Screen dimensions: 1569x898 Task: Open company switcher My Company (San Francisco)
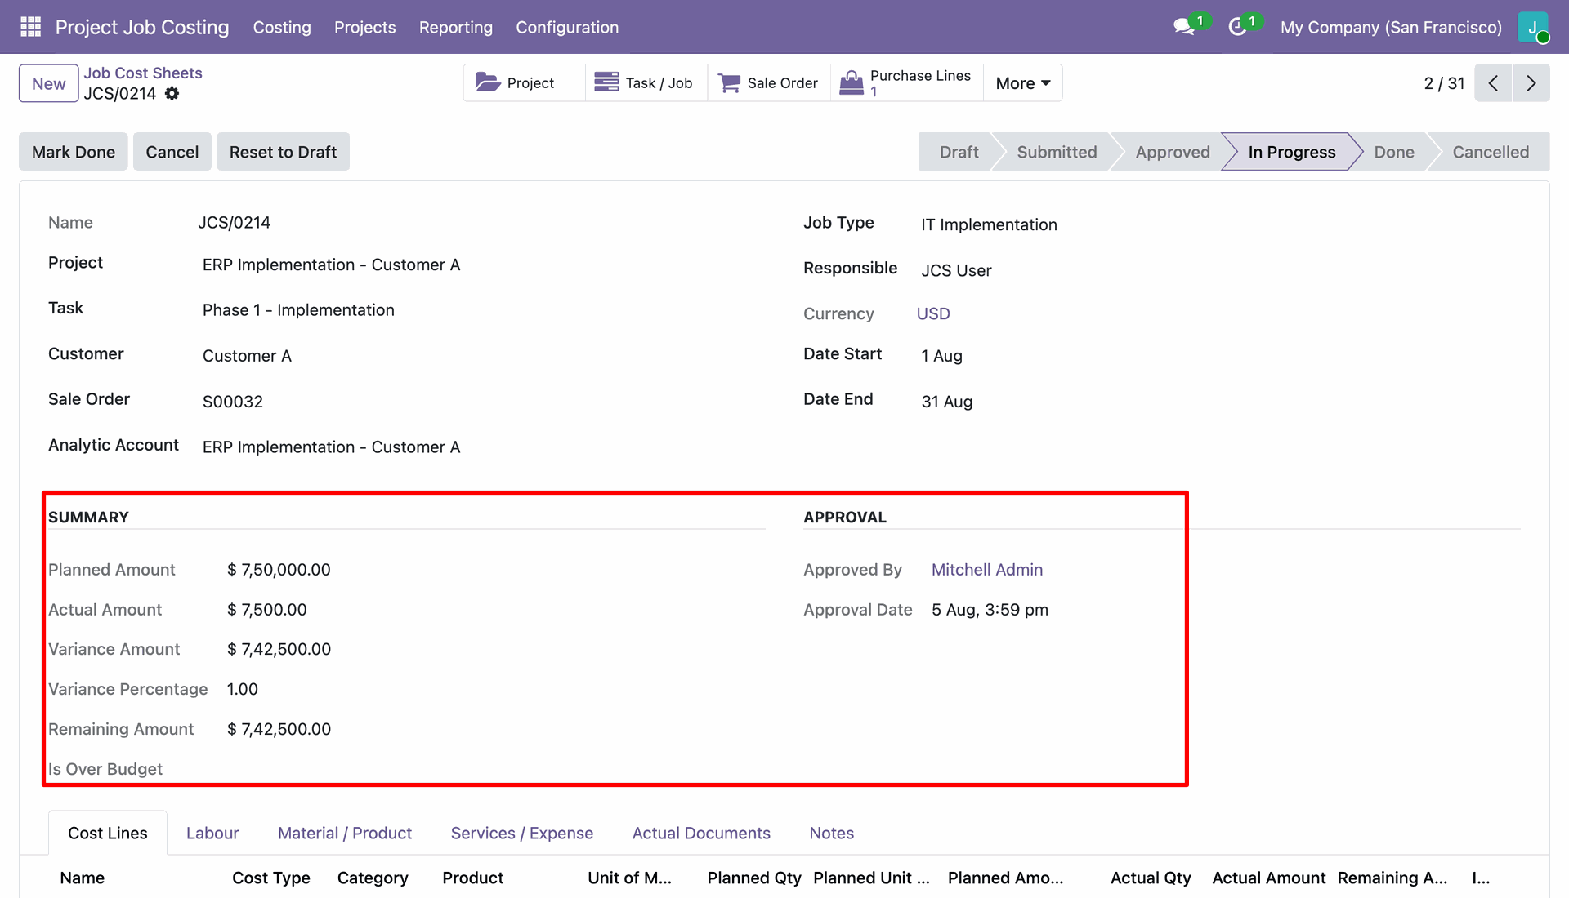coord(1391,27)
